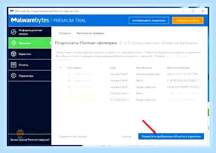The width and height of the screenshot is (216, 153).
Task: Open Отчеты via its list icon
Action: [x=14, y=65]
